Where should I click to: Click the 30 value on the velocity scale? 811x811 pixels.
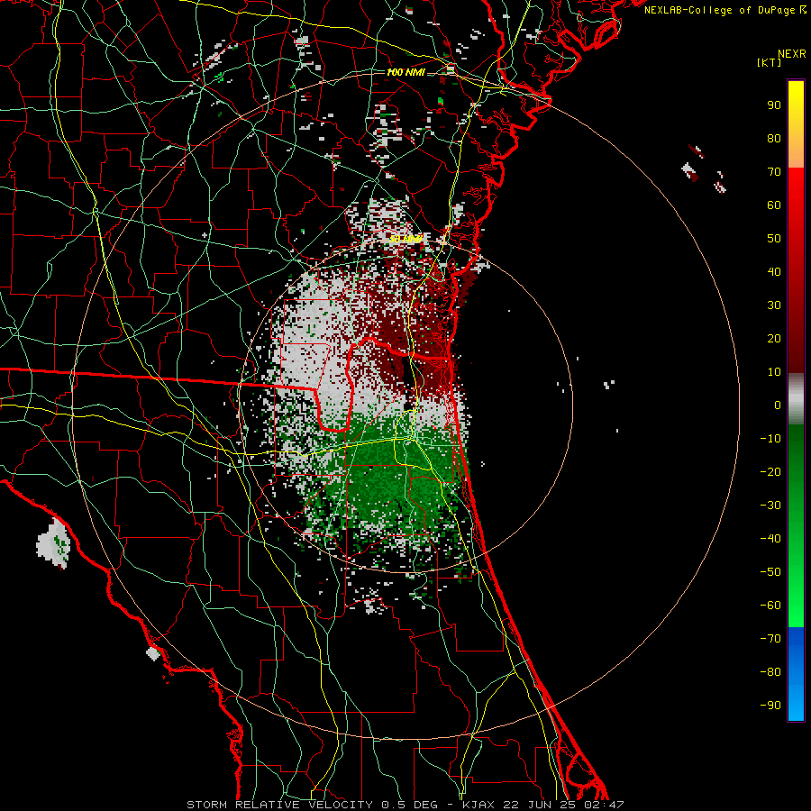point(774,305)
